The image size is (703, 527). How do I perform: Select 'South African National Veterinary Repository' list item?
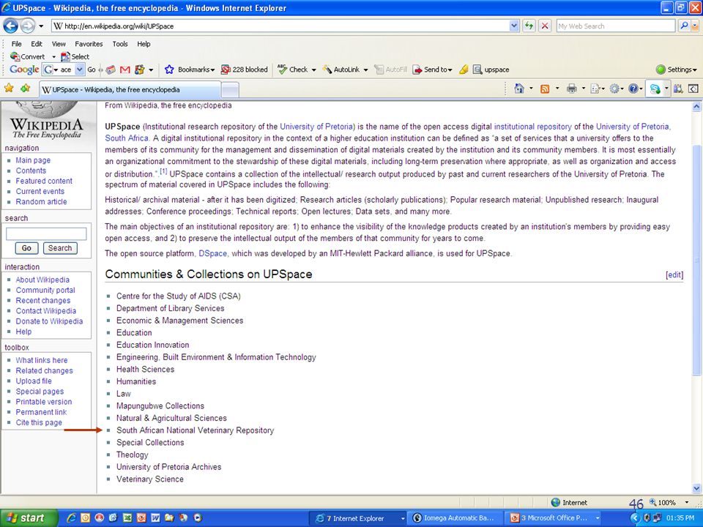(x=195, y=430)
